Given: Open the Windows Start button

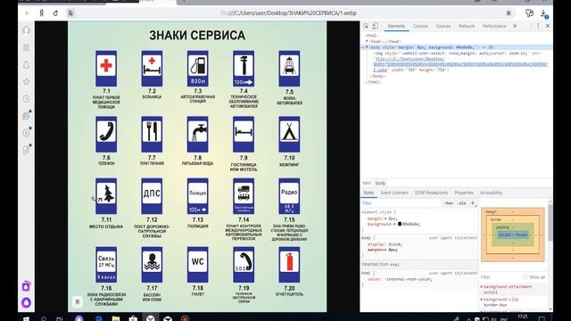Looking at the screenshot, I should [26, 318].
